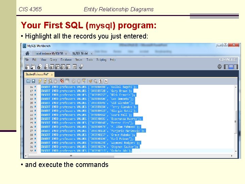Open the Scripting menu
The width and height of the screenshot is (245, 184).
pyautogui.click(x=101, y=60)
